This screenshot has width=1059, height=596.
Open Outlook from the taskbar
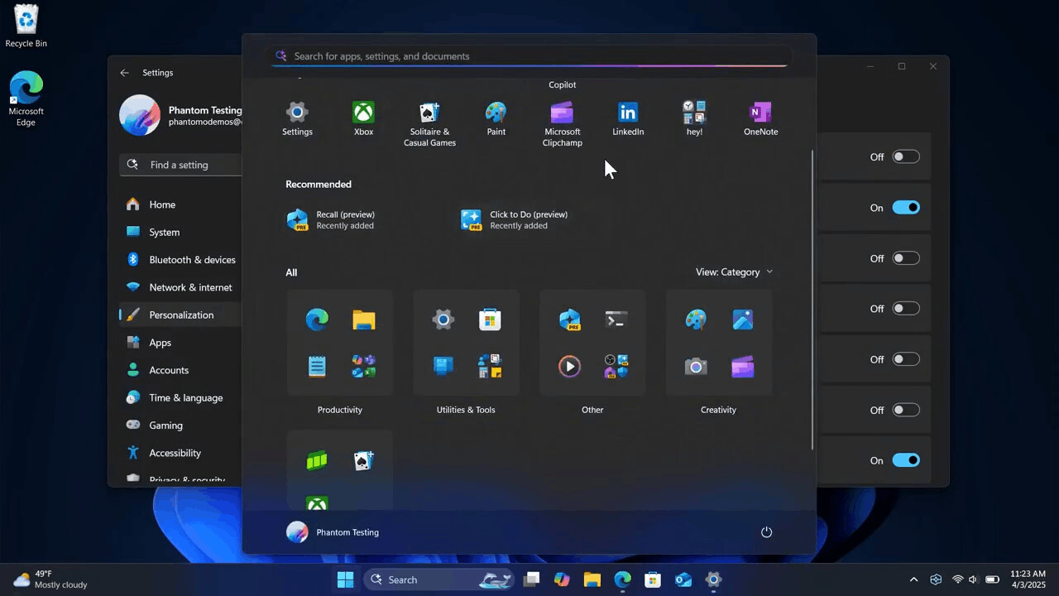pos(683,579)
